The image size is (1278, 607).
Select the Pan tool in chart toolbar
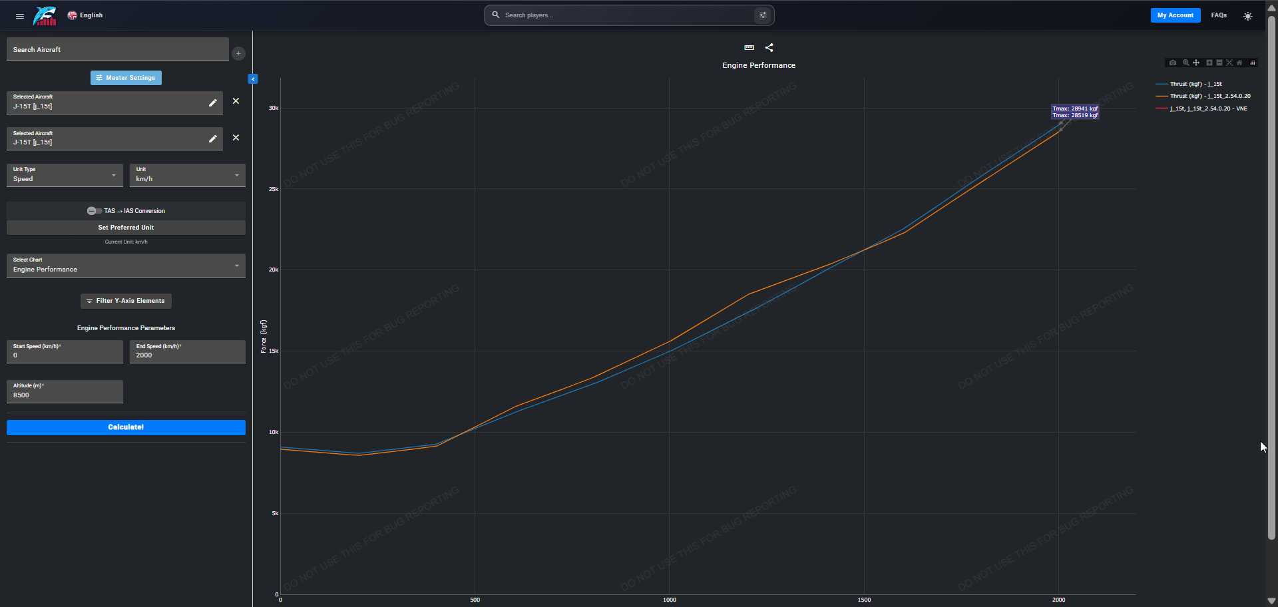pyautogui.click(x=1196, y=63)
